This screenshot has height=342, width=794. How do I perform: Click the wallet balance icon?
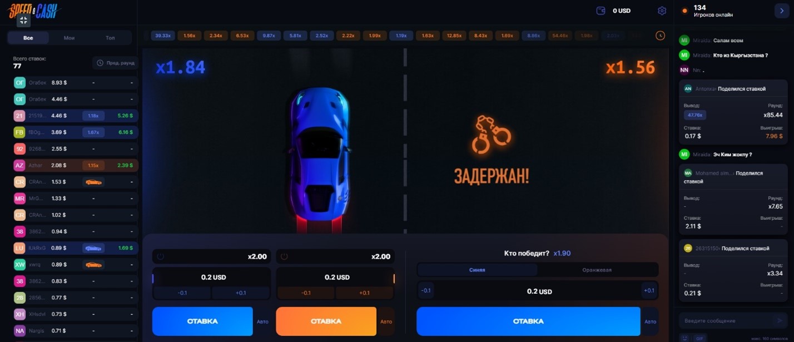[x=601, y=11]
